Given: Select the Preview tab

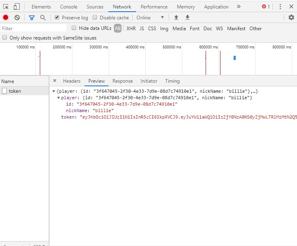Looking at the screenshot, I should [x=97, y=81].
